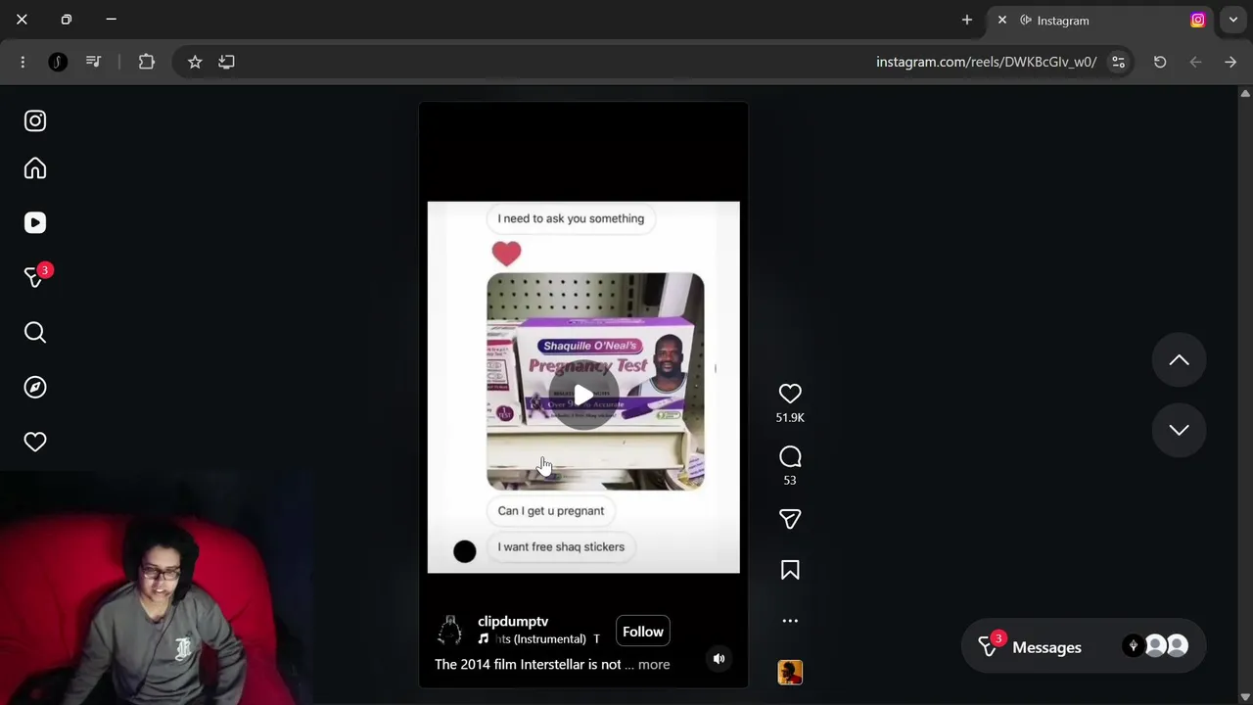Image resolution: width=1253 pixels, height=705 pixels.
Task: Open the audio thumbnail below ellipsis
Action: click(790, 673)
